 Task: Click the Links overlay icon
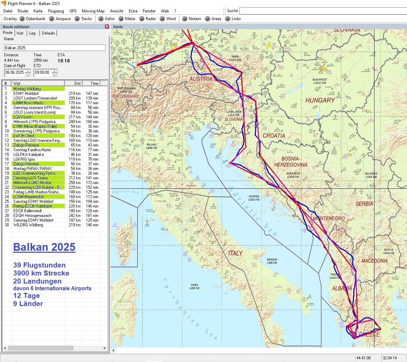[x=228, y=19]
